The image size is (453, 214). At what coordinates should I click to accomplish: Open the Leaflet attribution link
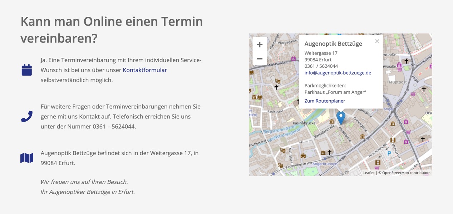click(369, 173)
